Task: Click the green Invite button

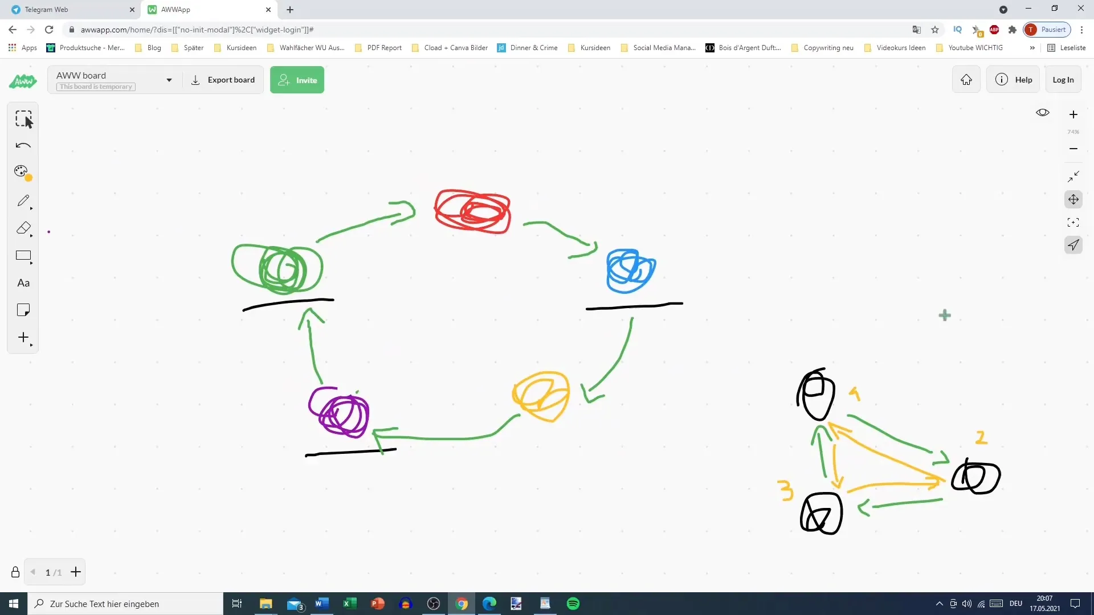Action: point(297,80)
